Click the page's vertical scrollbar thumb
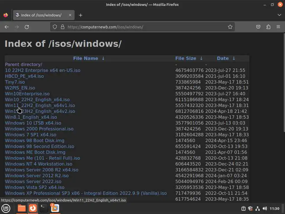 (284, 82)
